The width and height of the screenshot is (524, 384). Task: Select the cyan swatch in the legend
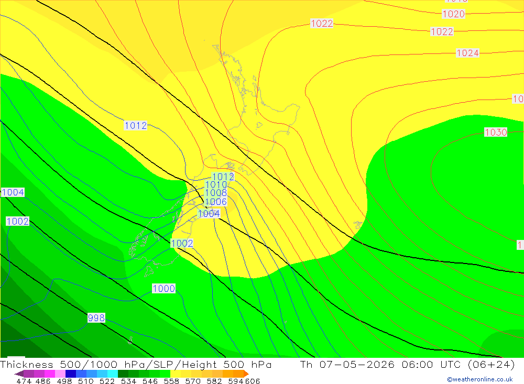pos(113,374)
